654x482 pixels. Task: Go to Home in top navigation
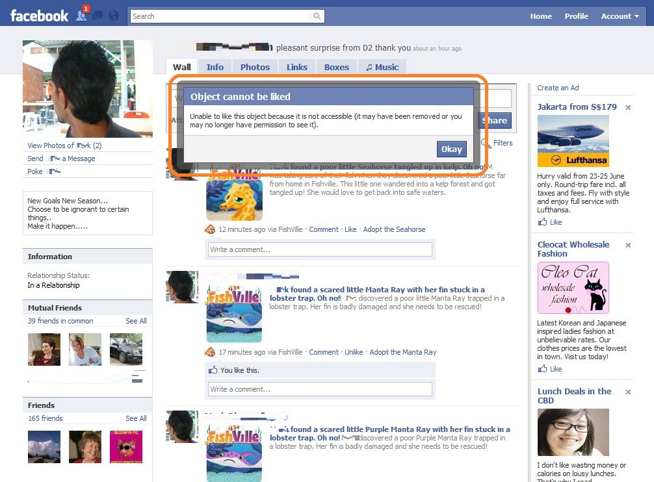541,16
